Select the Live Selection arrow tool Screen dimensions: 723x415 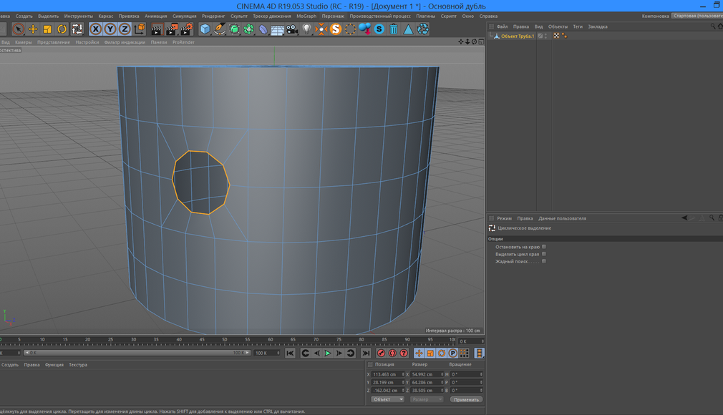click(18, 29)
